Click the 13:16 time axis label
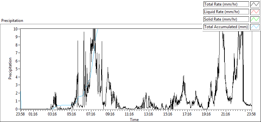 pyautogui.click(x=149, y=114)
